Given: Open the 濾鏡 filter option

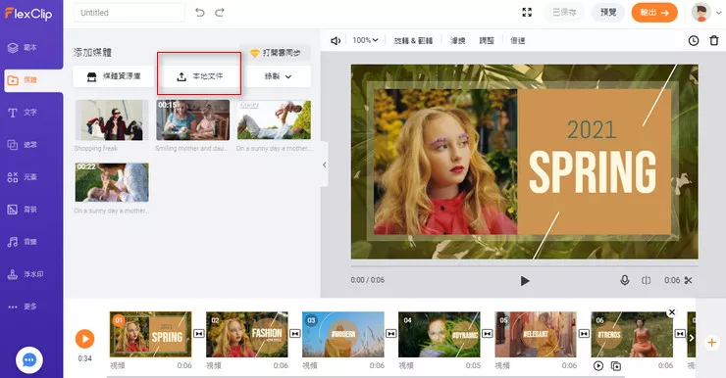Looking at the screenshot, I should [457, 41].
